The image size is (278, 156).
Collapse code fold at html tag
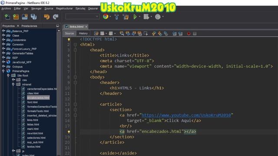75,45
